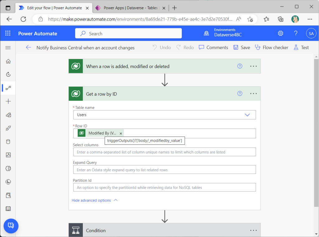Open browser Collections

[x=281, y=19]
